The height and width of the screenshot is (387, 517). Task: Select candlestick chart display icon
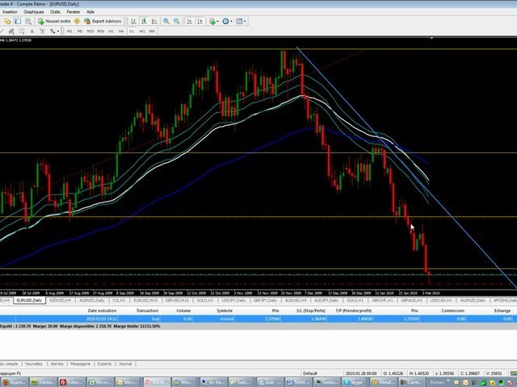pyautogui.click(x=144, y=21)
